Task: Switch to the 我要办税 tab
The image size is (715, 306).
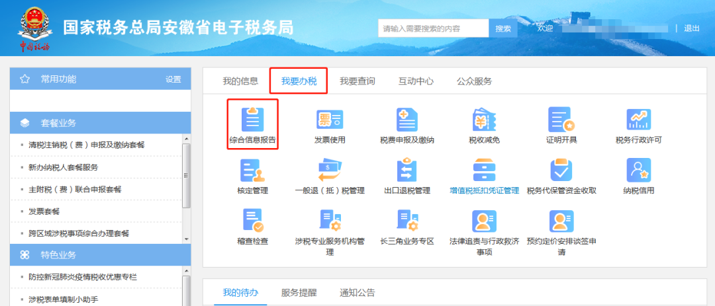Action: tap(299, 81)
